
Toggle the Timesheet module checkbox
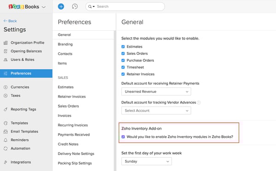[x=123, y=67]
